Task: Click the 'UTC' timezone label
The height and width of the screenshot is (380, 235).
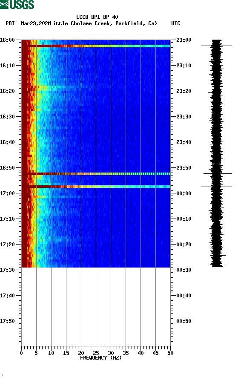Action: click(x=176, y=23)
